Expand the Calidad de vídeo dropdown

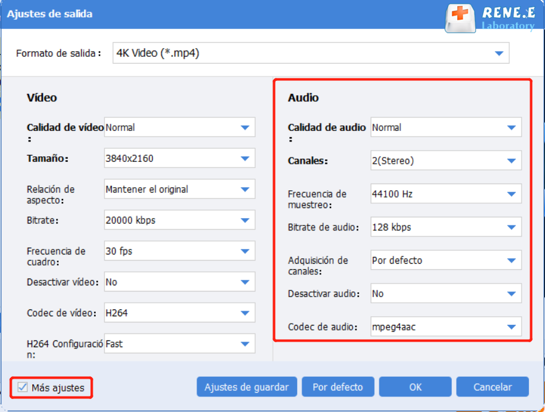tap(179, 128)
